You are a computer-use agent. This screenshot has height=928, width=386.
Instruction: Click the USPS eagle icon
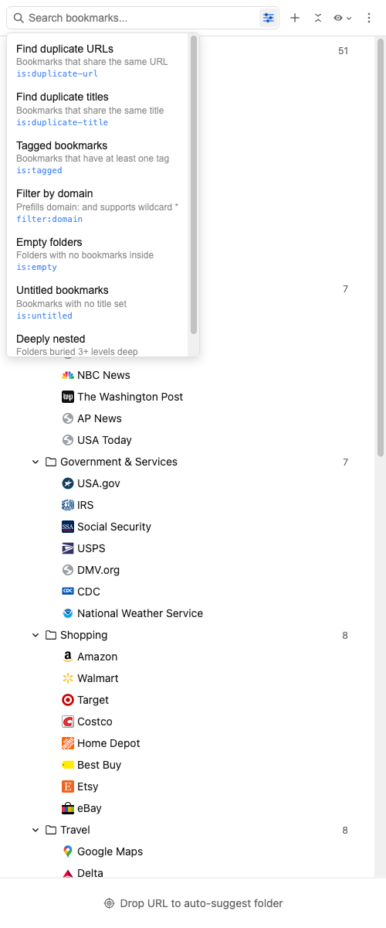click(x=68, y=548)
